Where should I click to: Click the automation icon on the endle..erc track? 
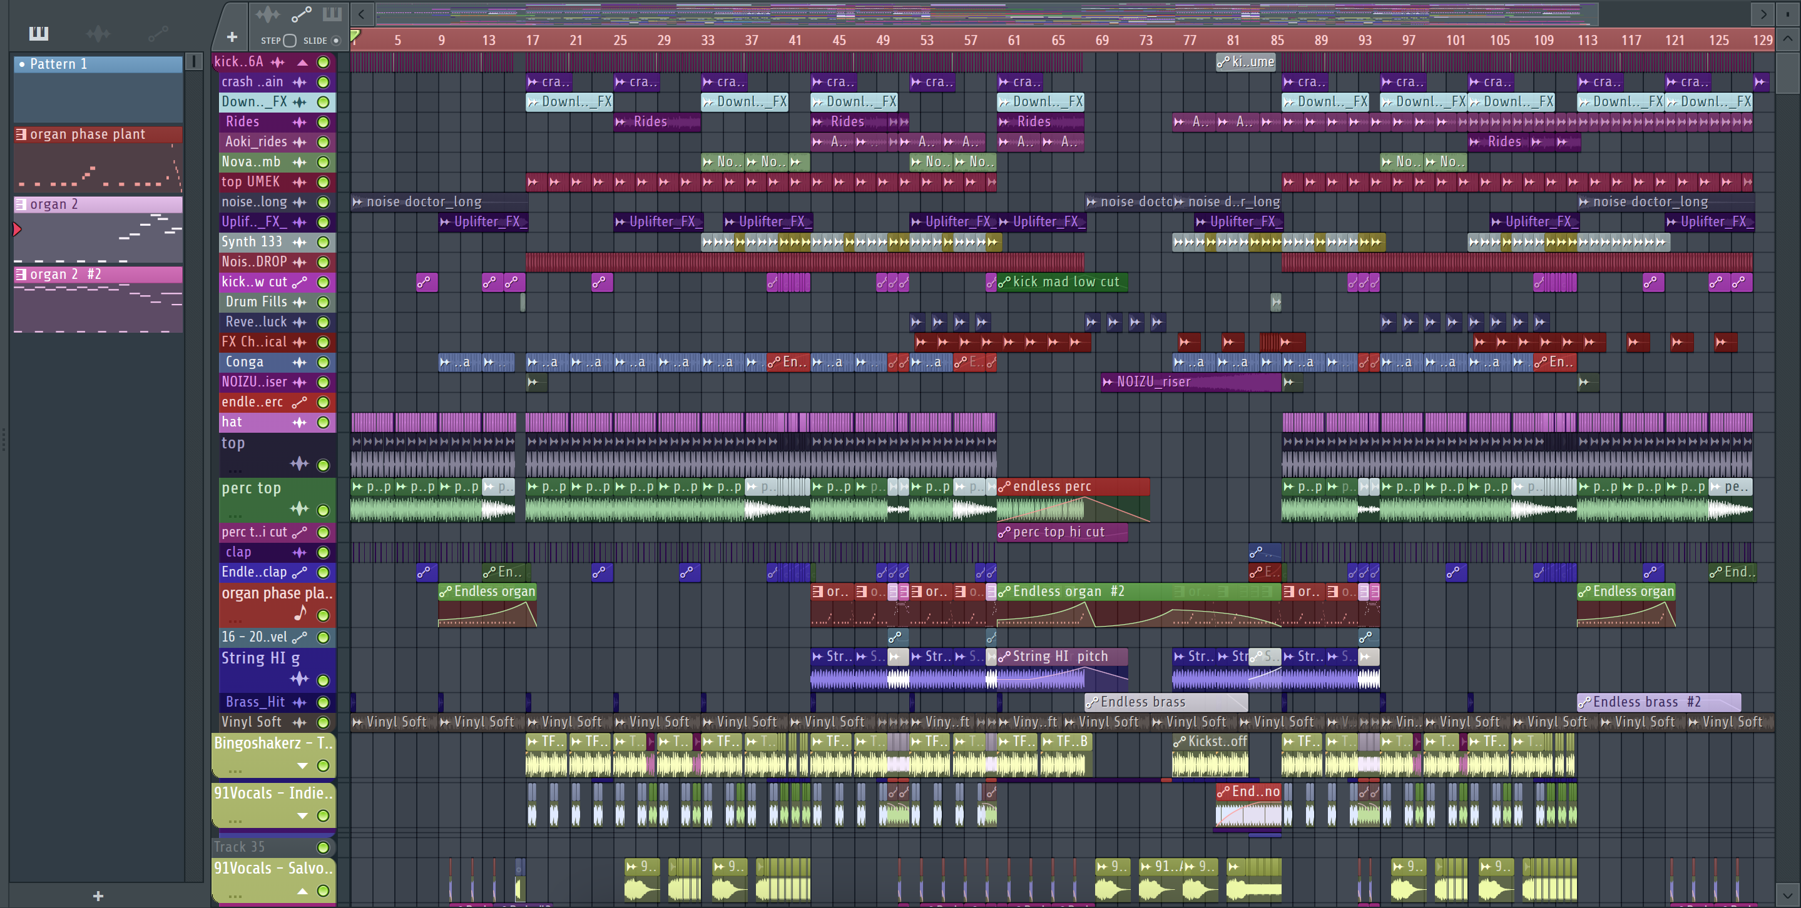(x=299, y=402)
